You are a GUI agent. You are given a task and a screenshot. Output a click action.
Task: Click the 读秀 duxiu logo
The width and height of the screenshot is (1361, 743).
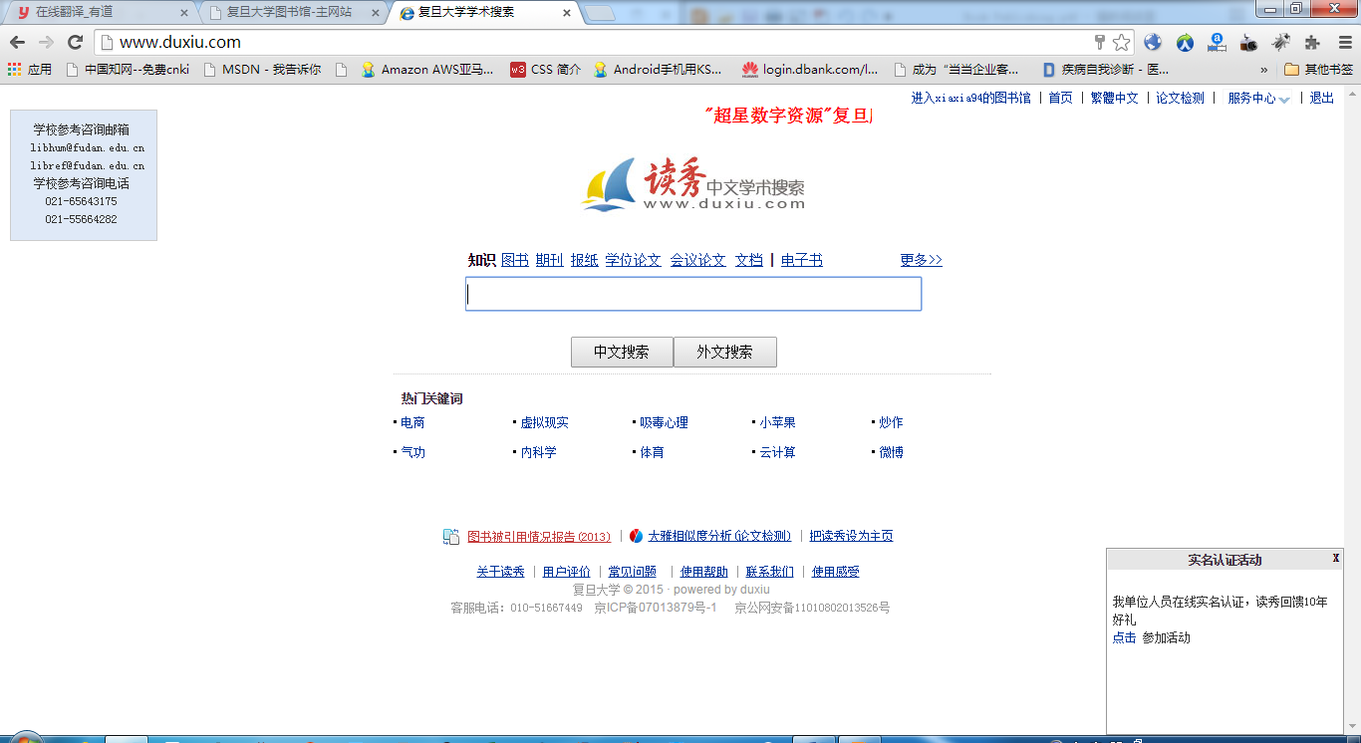coord(693,184)
